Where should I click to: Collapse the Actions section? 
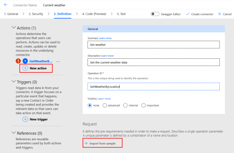(13, 28)
